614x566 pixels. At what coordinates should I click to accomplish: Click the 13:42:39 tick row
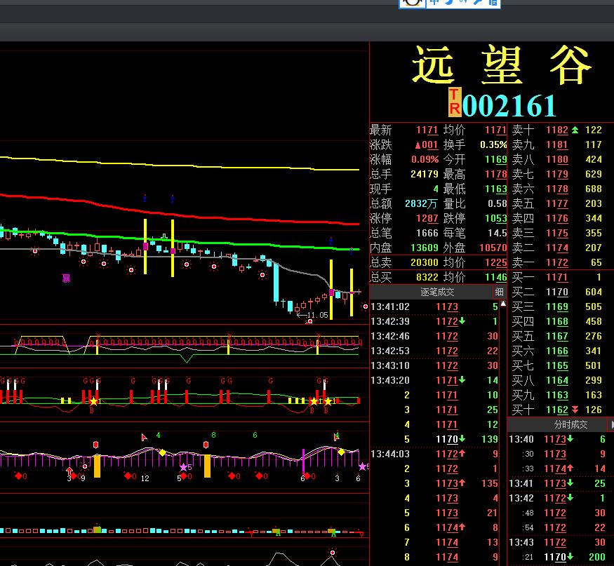pos(434,321)
